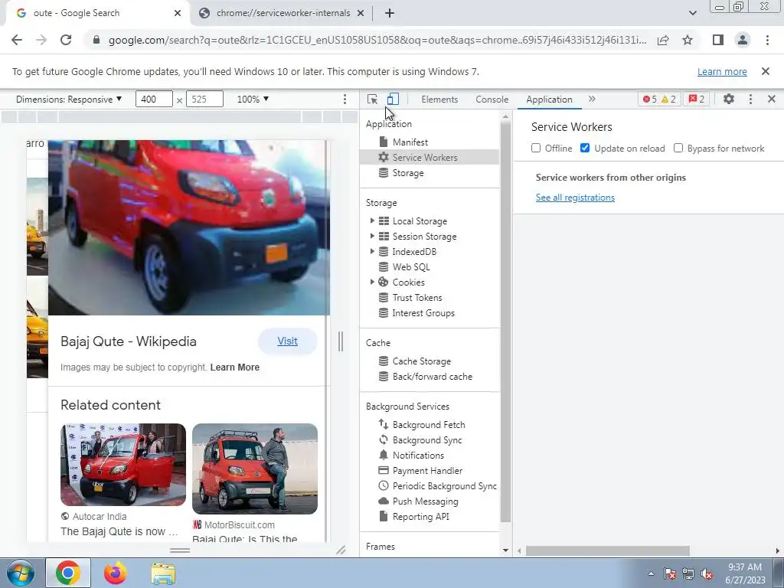Screen dimensions: 784x588
Task: Enable the Offline checkbox
Action: tap(536, 148)
